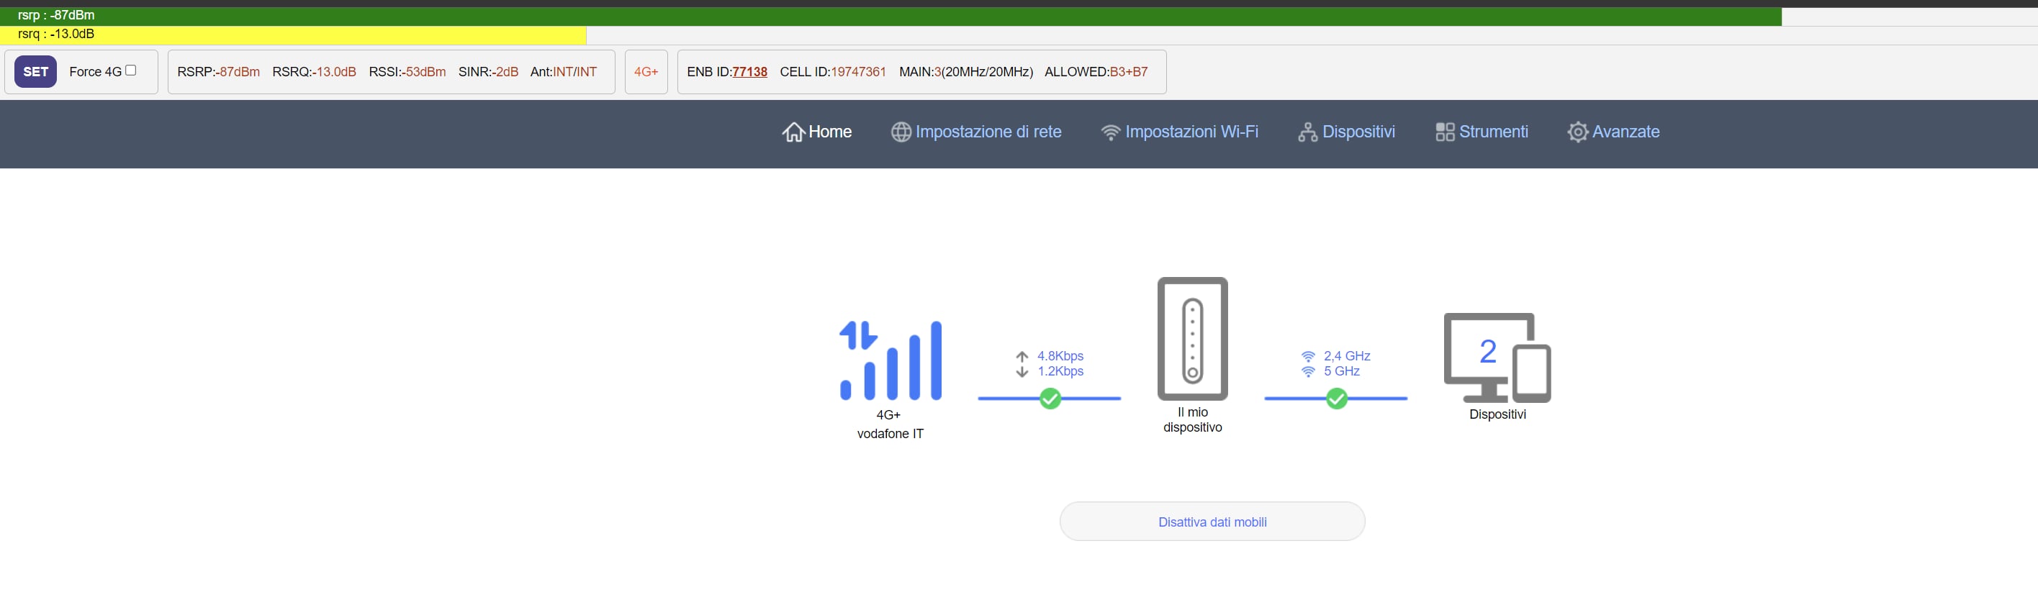Image resolution: width=2038 pixels, height=600 pixels.
Task: Click the router device icon
Action: 1192,338
